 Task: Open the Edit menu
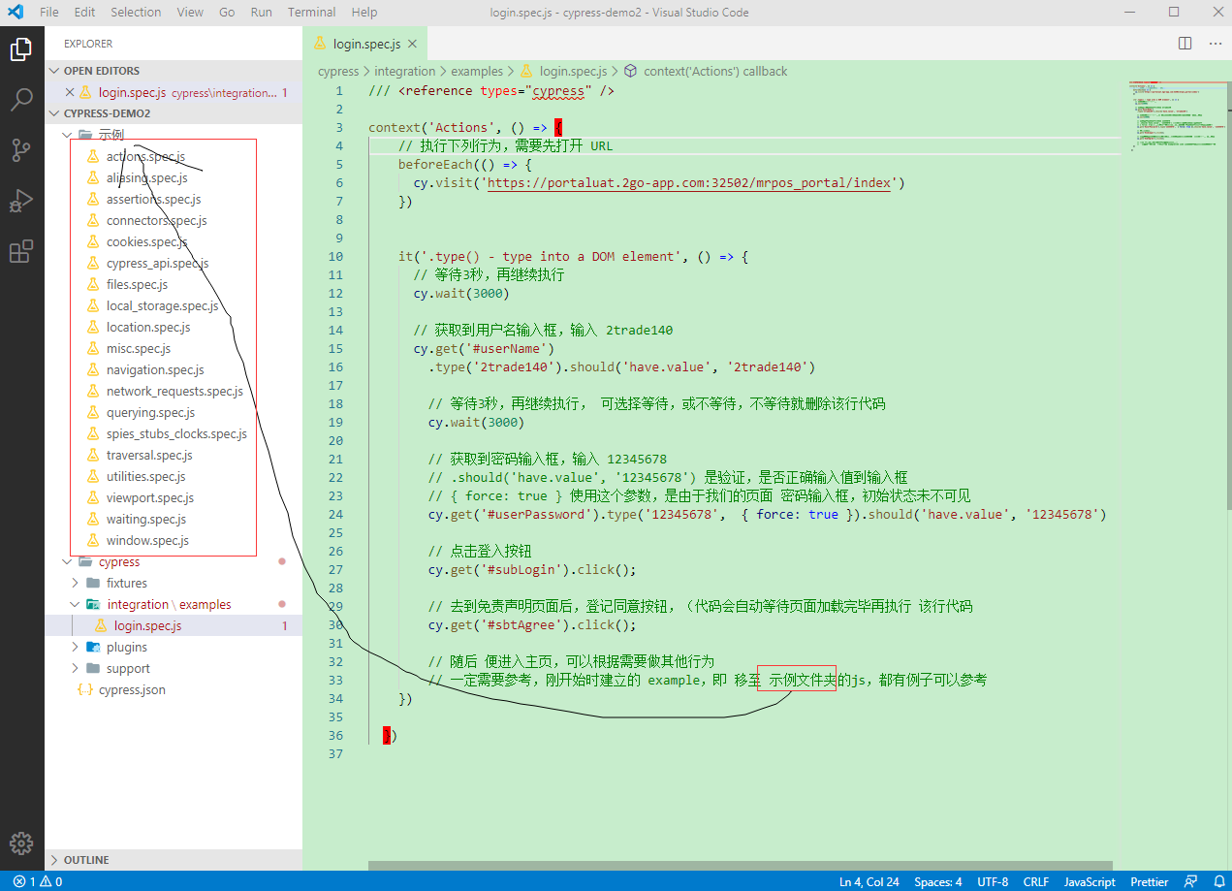[84, 12]
